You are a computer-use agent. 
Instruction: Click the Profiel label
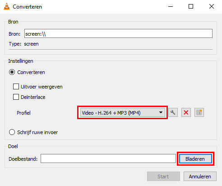tap(23, 113)
